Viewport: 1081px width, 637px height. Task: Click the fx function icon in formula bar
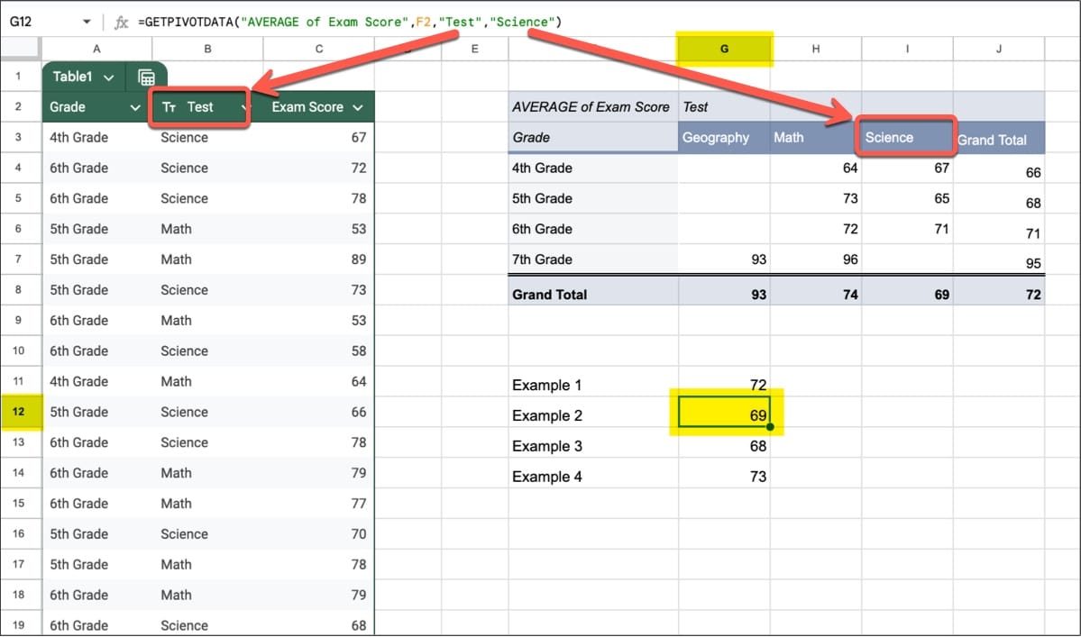pos(122,22)
